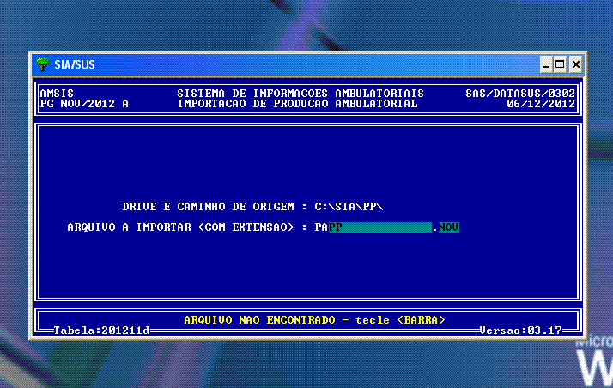Click the AMSIS label in header

(57, 93)
